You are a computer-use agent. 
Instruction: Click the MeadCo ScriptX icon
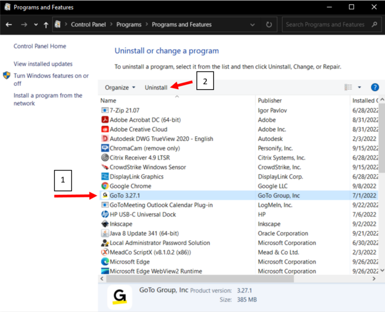105,252
